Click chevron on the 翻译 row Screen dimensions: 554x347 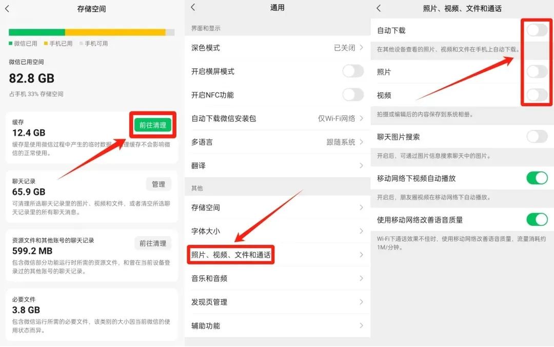click(x=361, y=165)
